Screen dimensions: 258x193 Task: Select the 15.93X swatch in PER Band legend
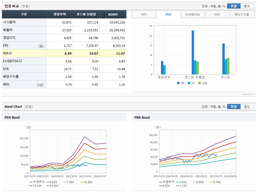52,185
